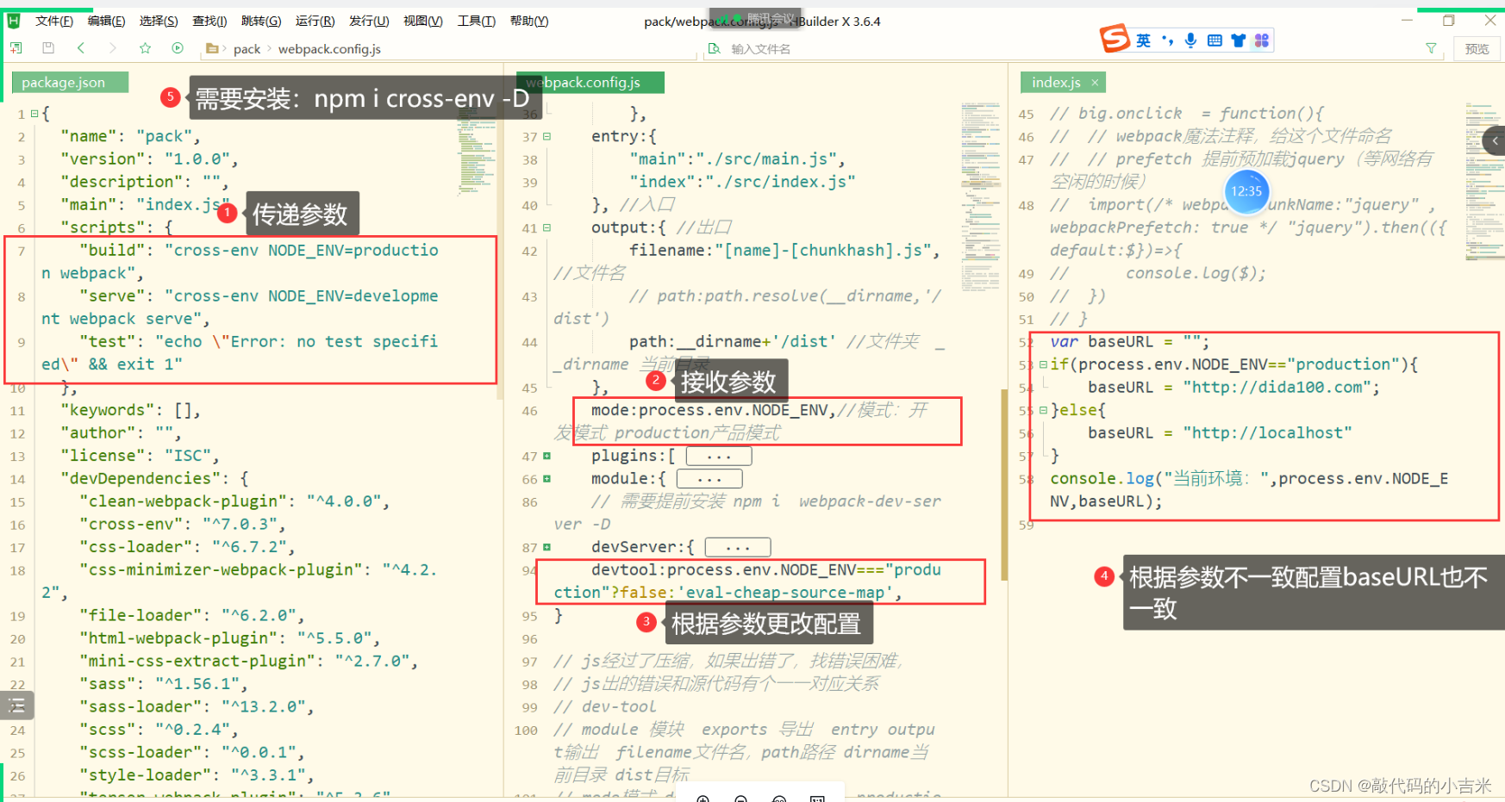Click pack in the breadcrumb path
1505x802 pixels.
click(247, 49)
